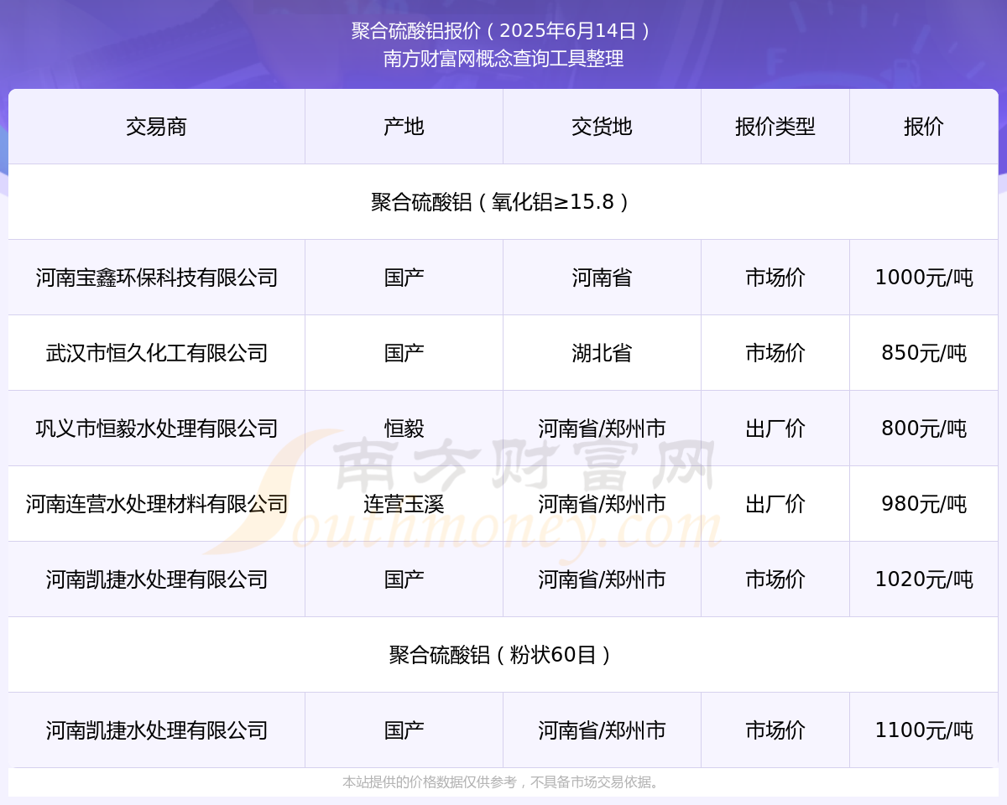
Task: Click 河南凯捷水处理有限公司 in the 1020元/吨 row
Action: (156, 579)
